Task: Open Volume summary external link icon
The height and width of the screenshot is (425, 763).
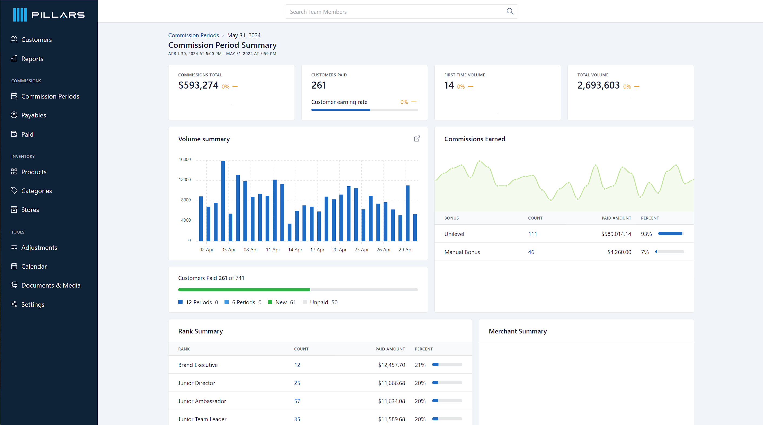Action: (x=417, y=139)
